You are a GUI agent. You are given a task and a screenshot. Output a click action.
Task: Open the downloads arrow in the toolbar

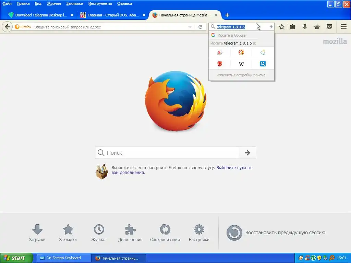[x=304, y=27]
